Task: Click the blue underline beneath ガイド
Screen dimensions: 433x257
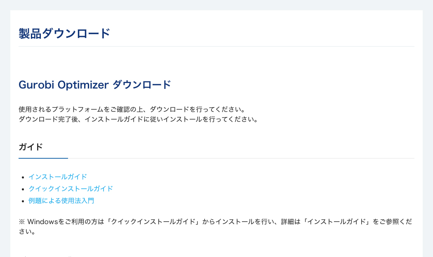Action: coord(43,158)
